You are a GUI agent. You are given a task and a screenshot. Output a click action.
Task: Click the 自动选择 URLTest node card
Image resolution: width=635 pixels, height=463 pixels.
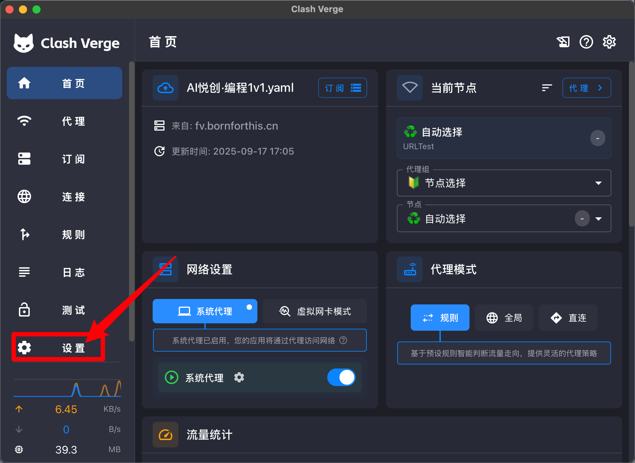pos(504,138)
